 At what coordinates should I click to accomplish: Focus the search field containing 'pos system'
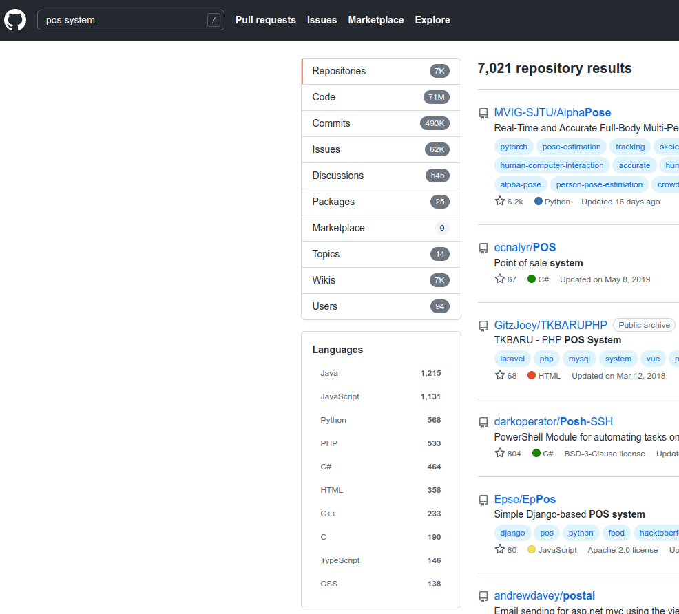tap(131, 20)
